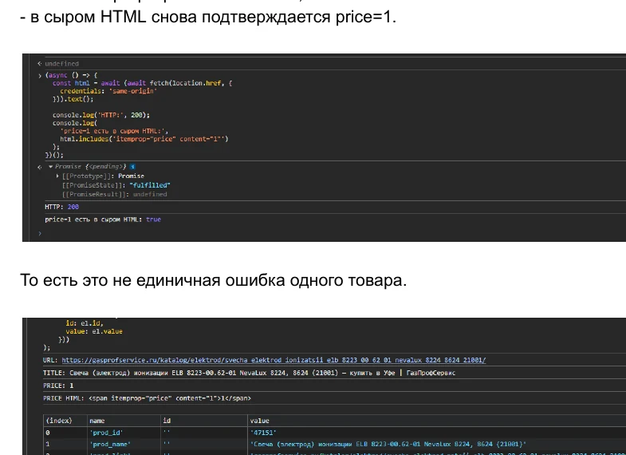Sort table by 'name' column header
The width and height of the screenshot is (626, 455).
click(124, 421)
